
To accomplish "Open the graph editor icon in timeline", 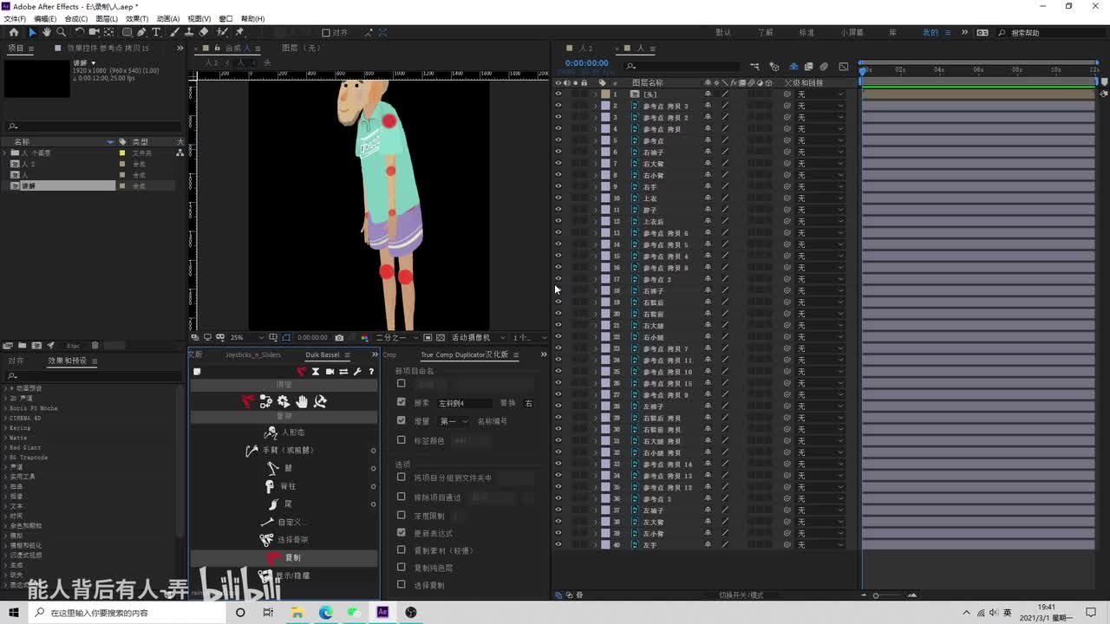I will 843,67.
